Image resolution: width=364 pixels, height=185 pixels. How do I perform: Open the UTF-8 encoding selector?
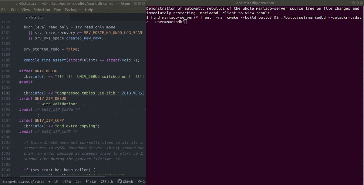tap(66, 182)
